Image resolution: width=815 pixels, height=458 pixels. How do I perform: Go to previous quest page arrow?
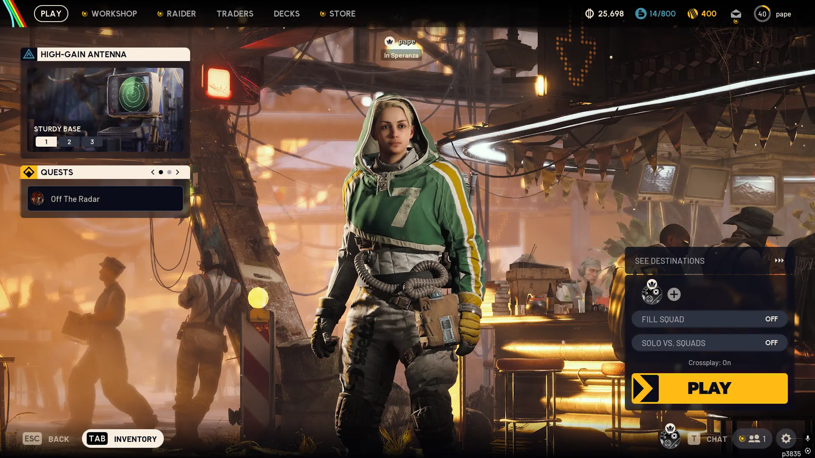[153, 172]
